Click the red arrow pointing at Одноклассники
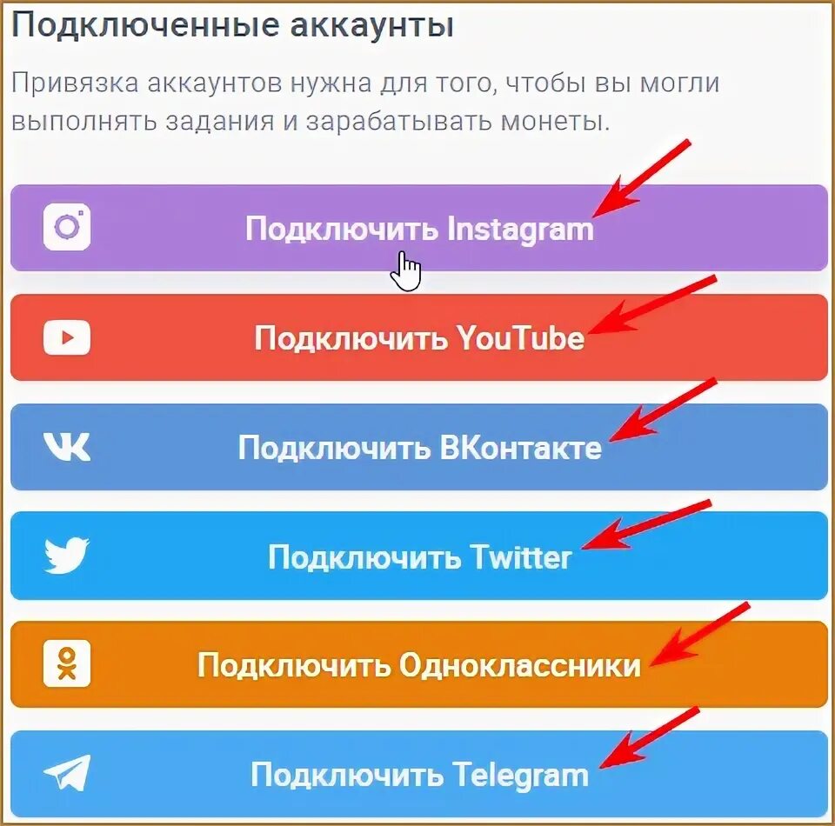Screen dimensions: 835x826 point(699,634)
